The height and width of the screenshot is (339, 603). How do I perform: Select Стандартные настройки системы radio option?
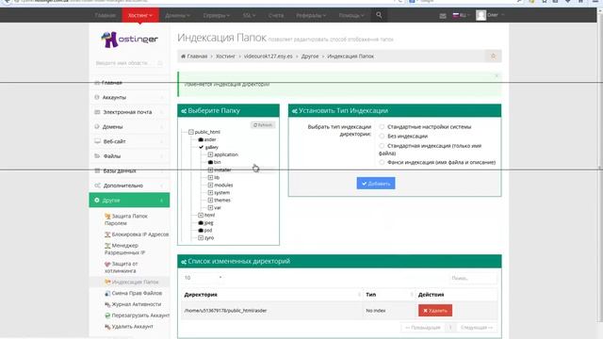click(x=382, y=126)
